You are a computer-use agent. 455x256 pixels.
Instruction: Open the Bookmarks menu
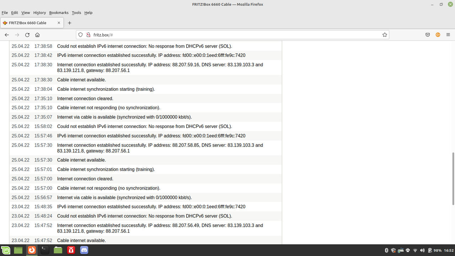[59, 12]
